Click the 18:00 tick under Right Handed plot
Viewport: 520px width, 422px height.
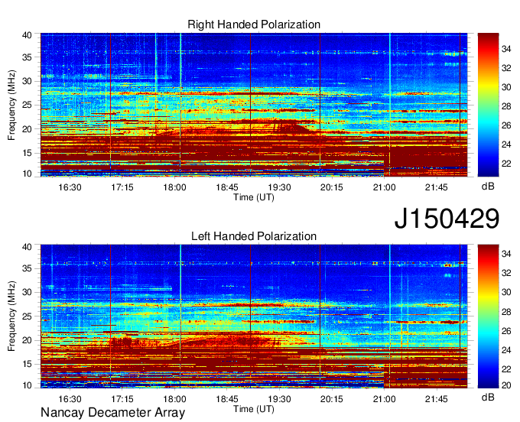click(x=174, y=187)
